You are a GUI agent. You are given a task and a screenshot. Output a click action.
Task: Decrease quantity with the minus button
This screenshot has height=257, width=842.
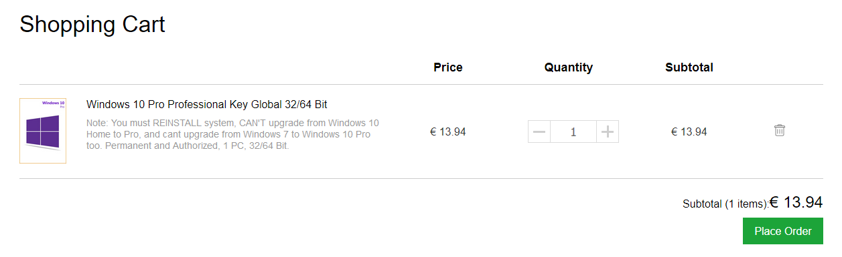tap(539, 132)
